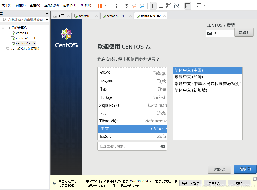Open the stretch display dropdown arrow
Image resolution: width=257 pixels, height=190 pixels.
[x=204, y=6]
